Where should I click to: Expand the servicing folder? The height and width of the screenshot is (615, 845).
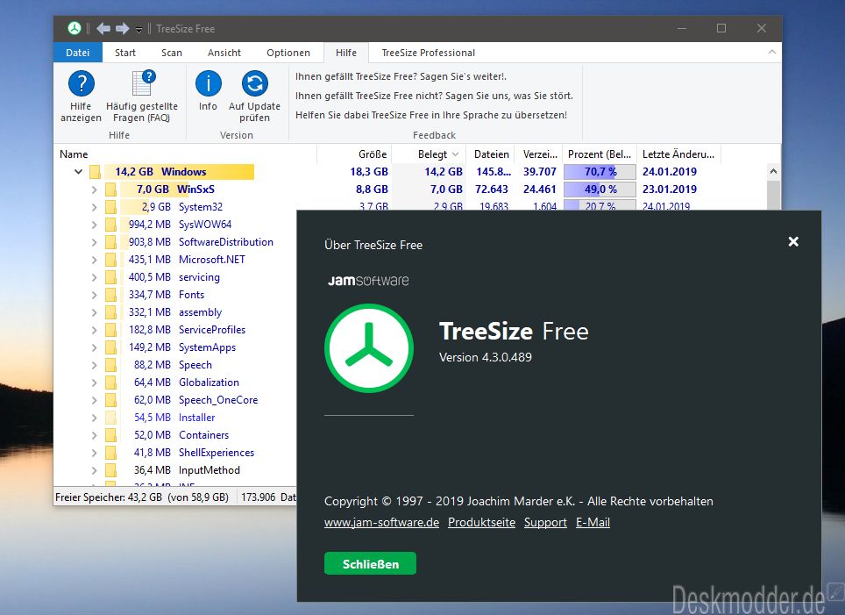pyautogui.click(x=94, y=277)
